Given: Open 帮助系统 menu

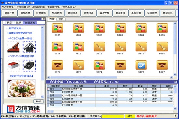Looking at the screenshot, I should (x=69, y=7).
